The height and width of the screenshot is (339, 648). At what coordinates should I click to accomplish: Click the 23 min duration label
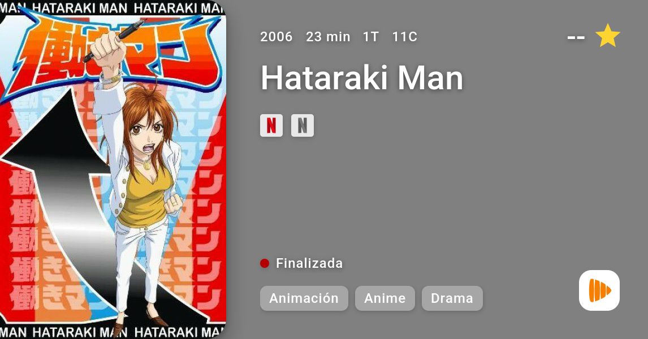[x=328, y=37]
